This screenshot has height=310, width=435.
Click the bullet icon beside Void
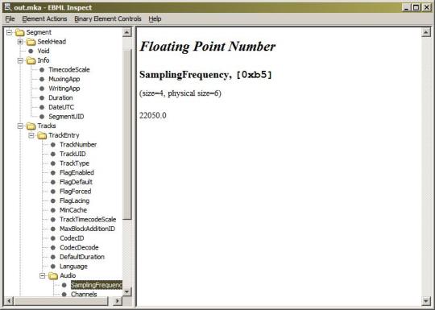[x=31, y=51]
